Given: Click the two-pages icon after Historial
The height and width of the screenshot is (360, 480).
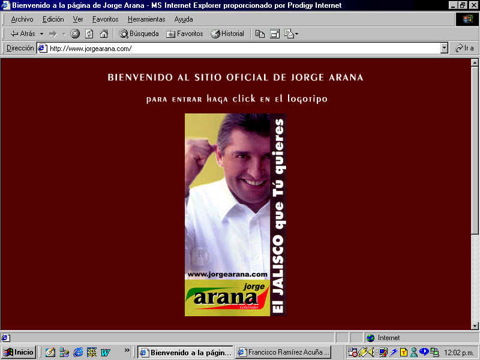Looking at the screenshot, I should [x=260, y=34].
